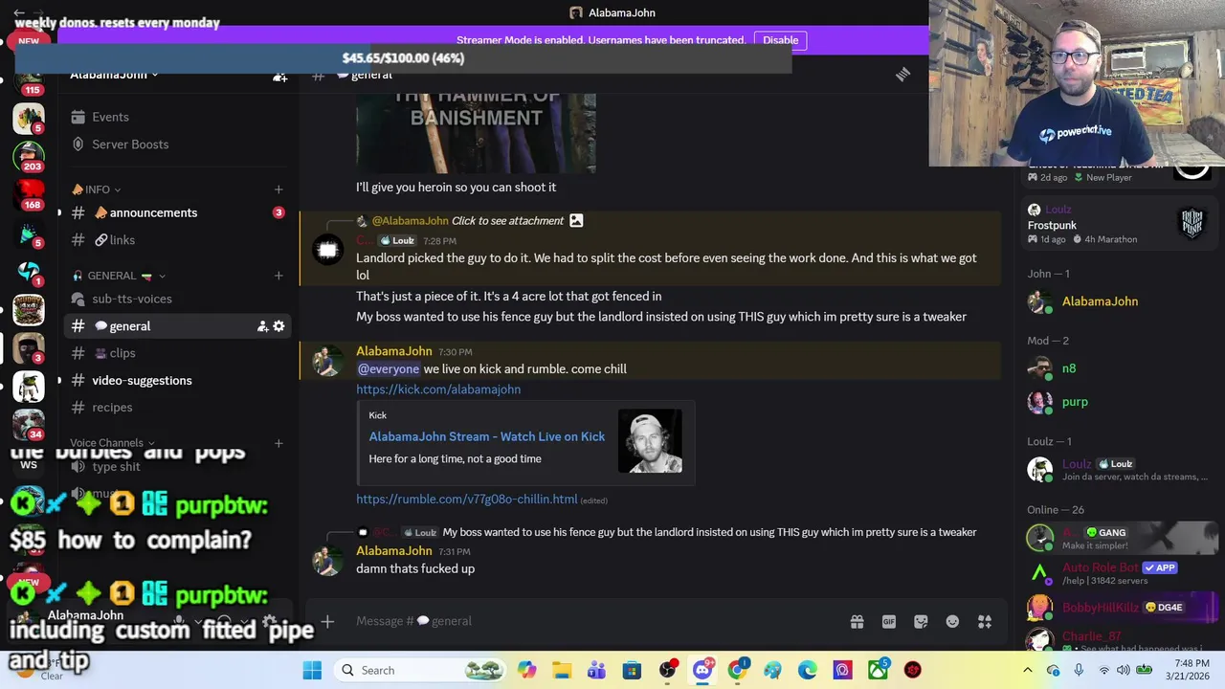Viewport: 1225px width, 689px height.
Task: Open video-suggestions channel
Action: pyautogui.click(x=178, y=380)
